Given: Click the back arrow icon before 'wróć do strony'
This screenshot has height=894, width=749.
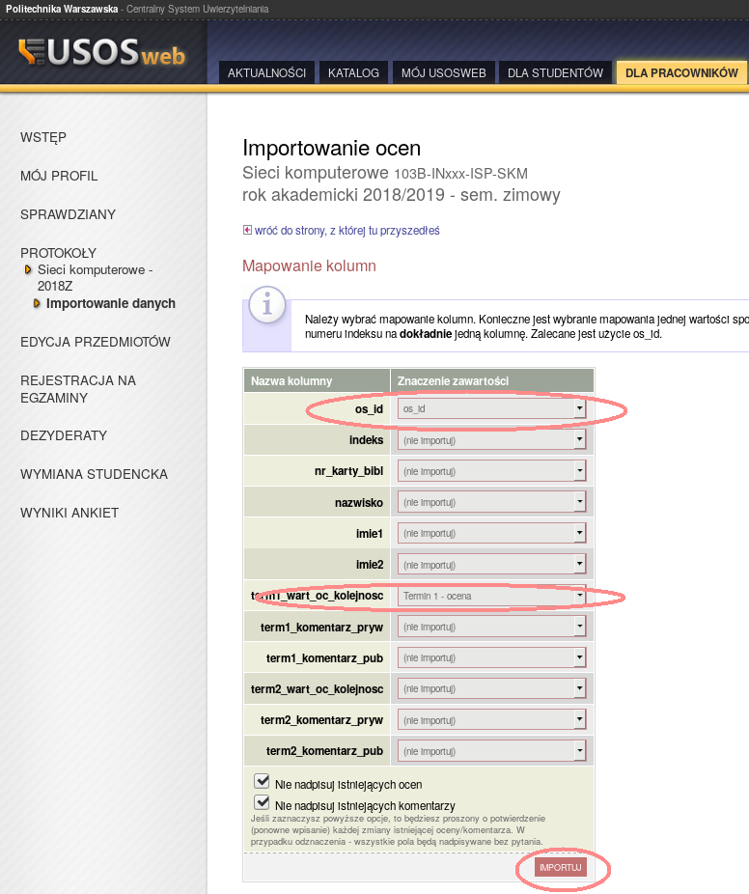Looking at the screenshot, I should (247, 230).
